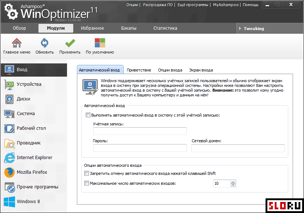Select the Рабочий стол desktop icon
304x213 pixels.
click(x=9, y=128)
